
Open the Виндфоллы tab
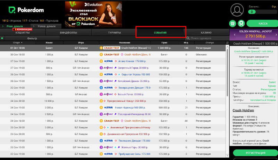coord(68,33)
